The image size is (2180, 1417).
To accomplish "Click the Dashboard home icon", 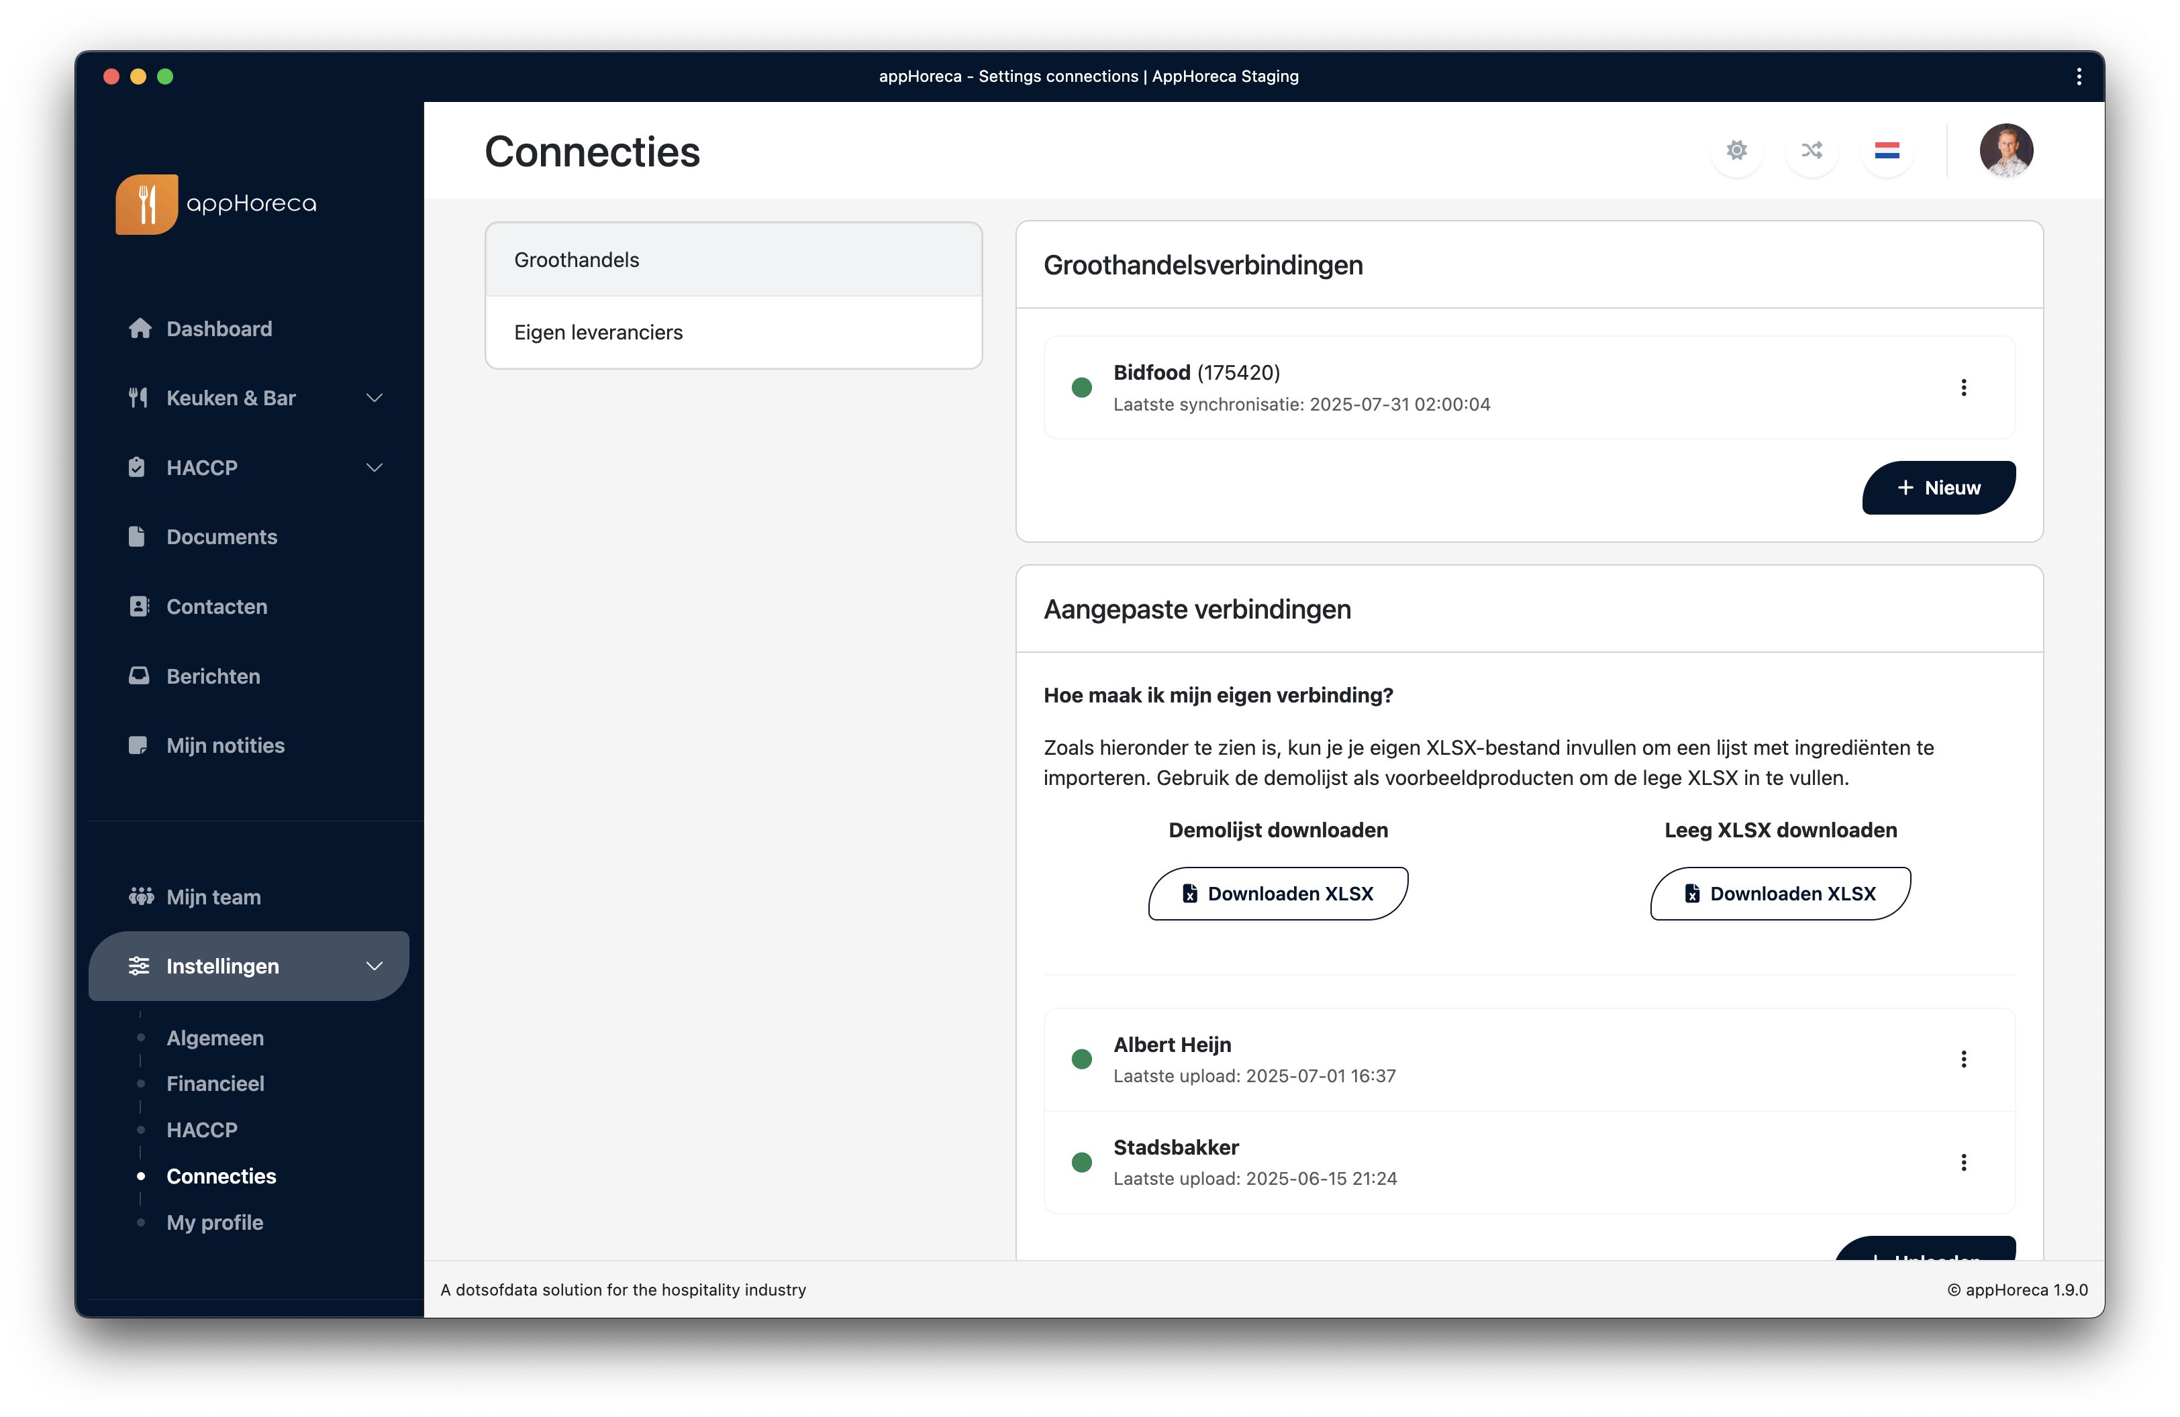I will pos(139,329).
